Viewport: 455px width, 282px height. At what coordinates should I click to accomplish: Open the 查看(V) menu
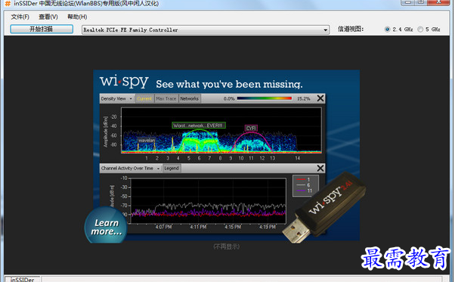[48, 17]
